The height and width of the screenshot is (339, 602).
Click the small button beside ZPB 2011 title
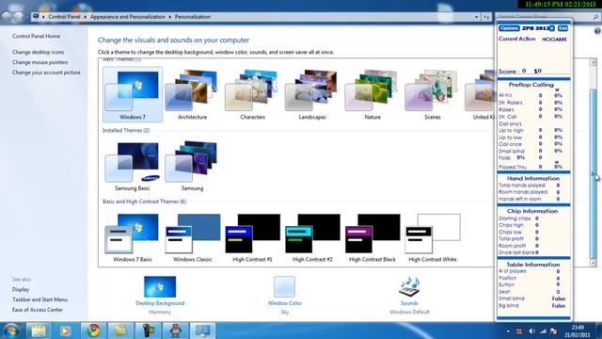click(x=552, y=28)
